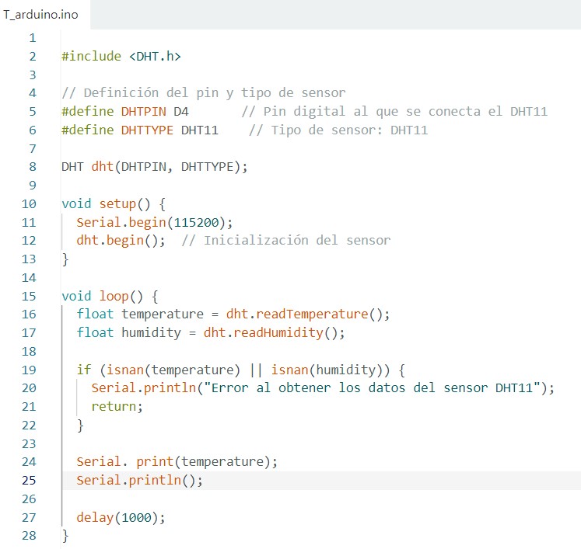
Task: Click the 'delay(1000);' statement
Action: coord(121,517)
